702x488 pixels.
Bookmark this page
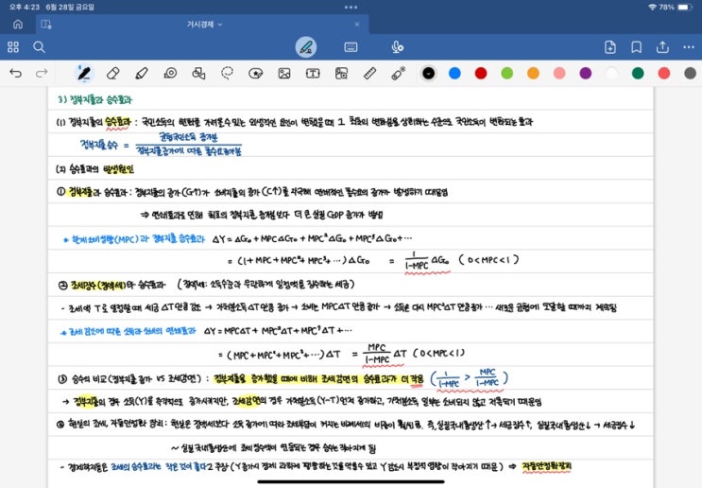[x=636, y=47]
